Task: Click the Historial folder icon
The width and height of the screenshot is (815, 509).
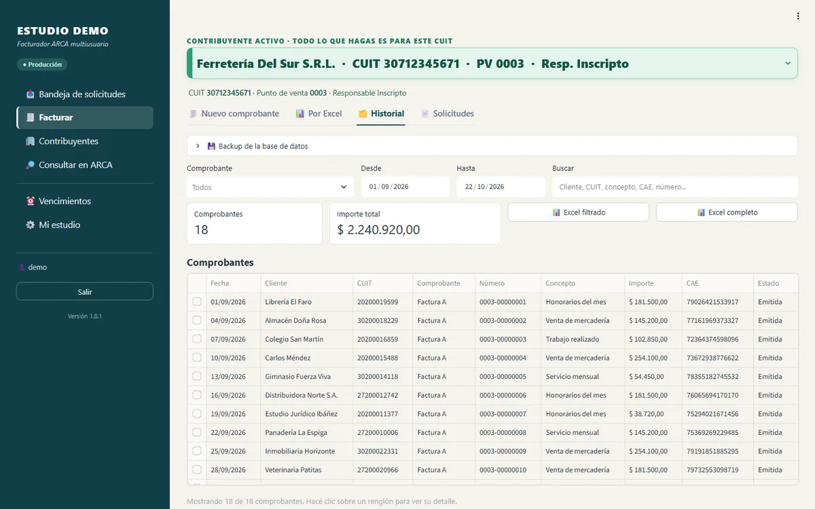Action: click(363, 113)
